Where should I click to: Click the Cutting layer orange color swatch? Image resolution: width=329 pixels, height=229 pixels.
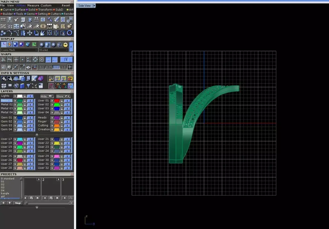(57, 126)
